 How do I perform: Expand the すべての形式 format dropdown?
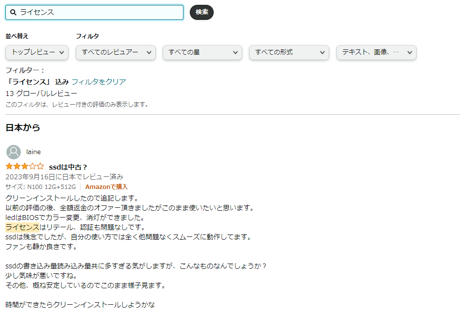(x=289, y=52)
